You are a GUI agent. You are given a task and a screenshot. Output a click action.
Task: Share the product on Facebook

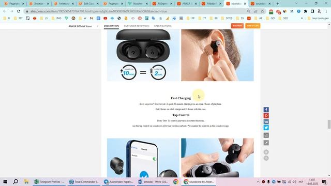point(266,110)
